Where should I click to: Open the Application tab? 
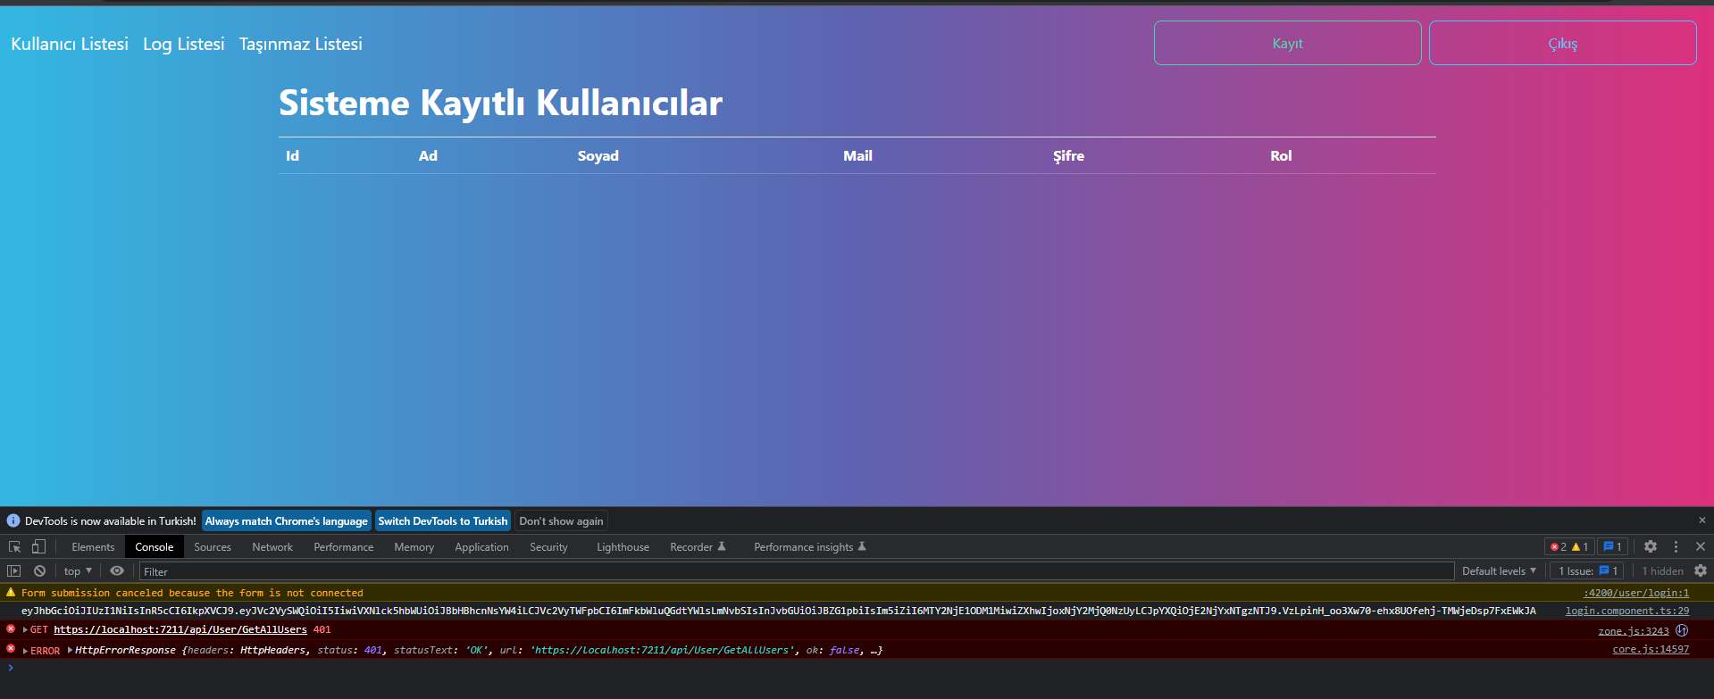[x=481, y=546]
